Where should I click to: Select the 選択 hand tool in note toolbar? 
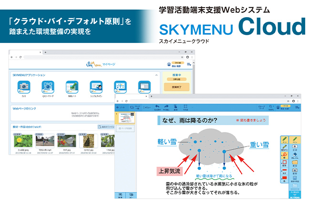(x=176, y=108)
